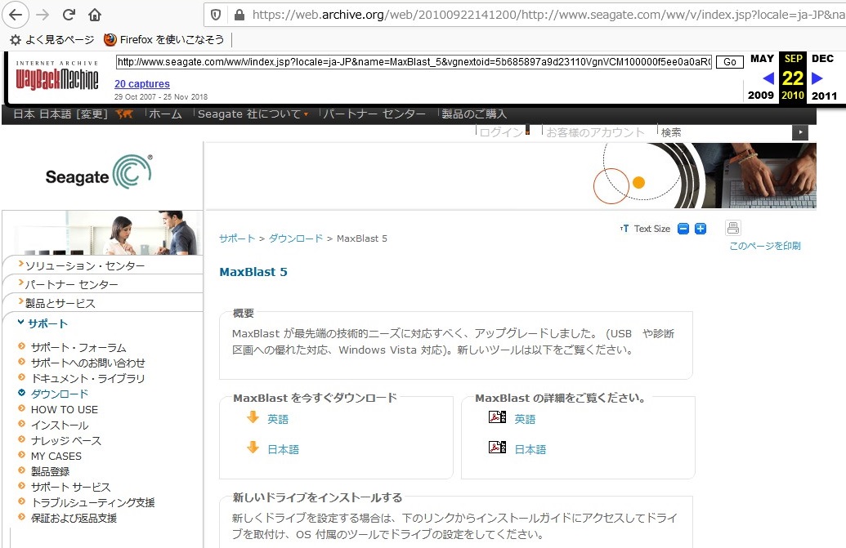Select MAY month in Wayback timeline

pos(762,58)
